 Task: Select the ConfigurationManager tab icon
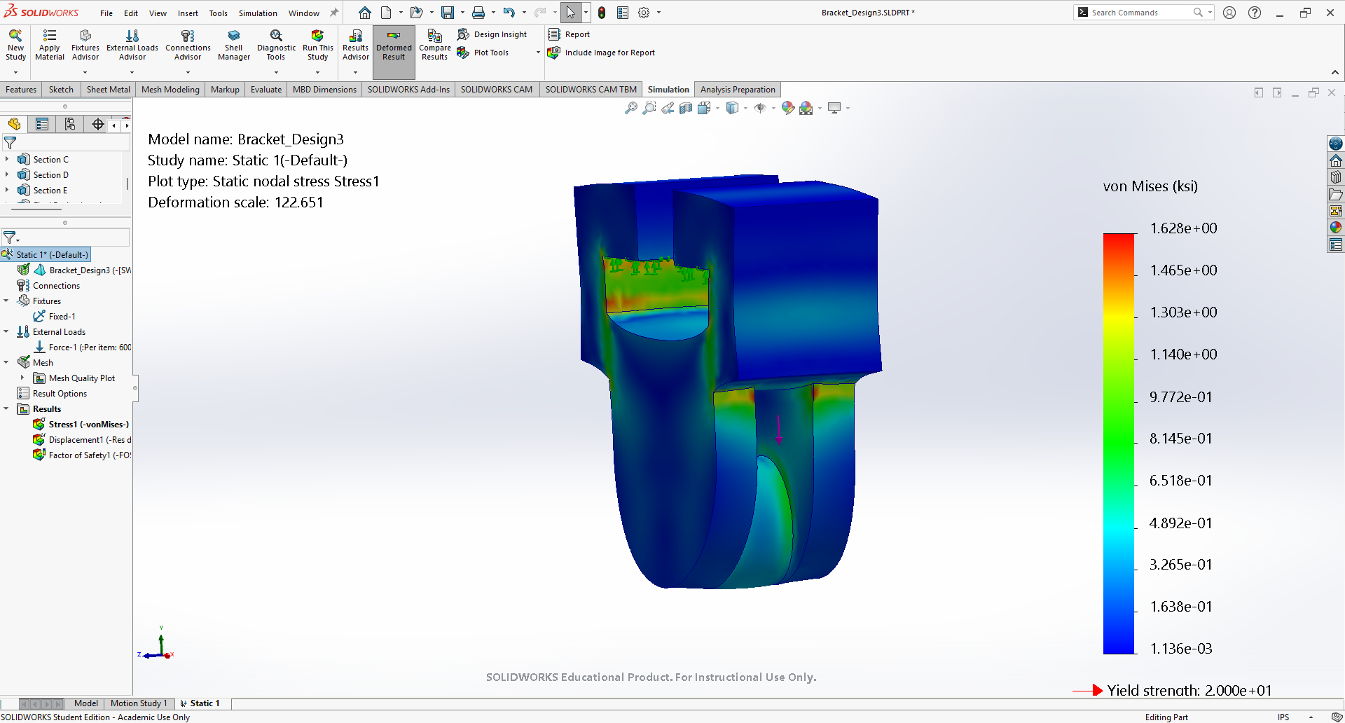[70, 125]
